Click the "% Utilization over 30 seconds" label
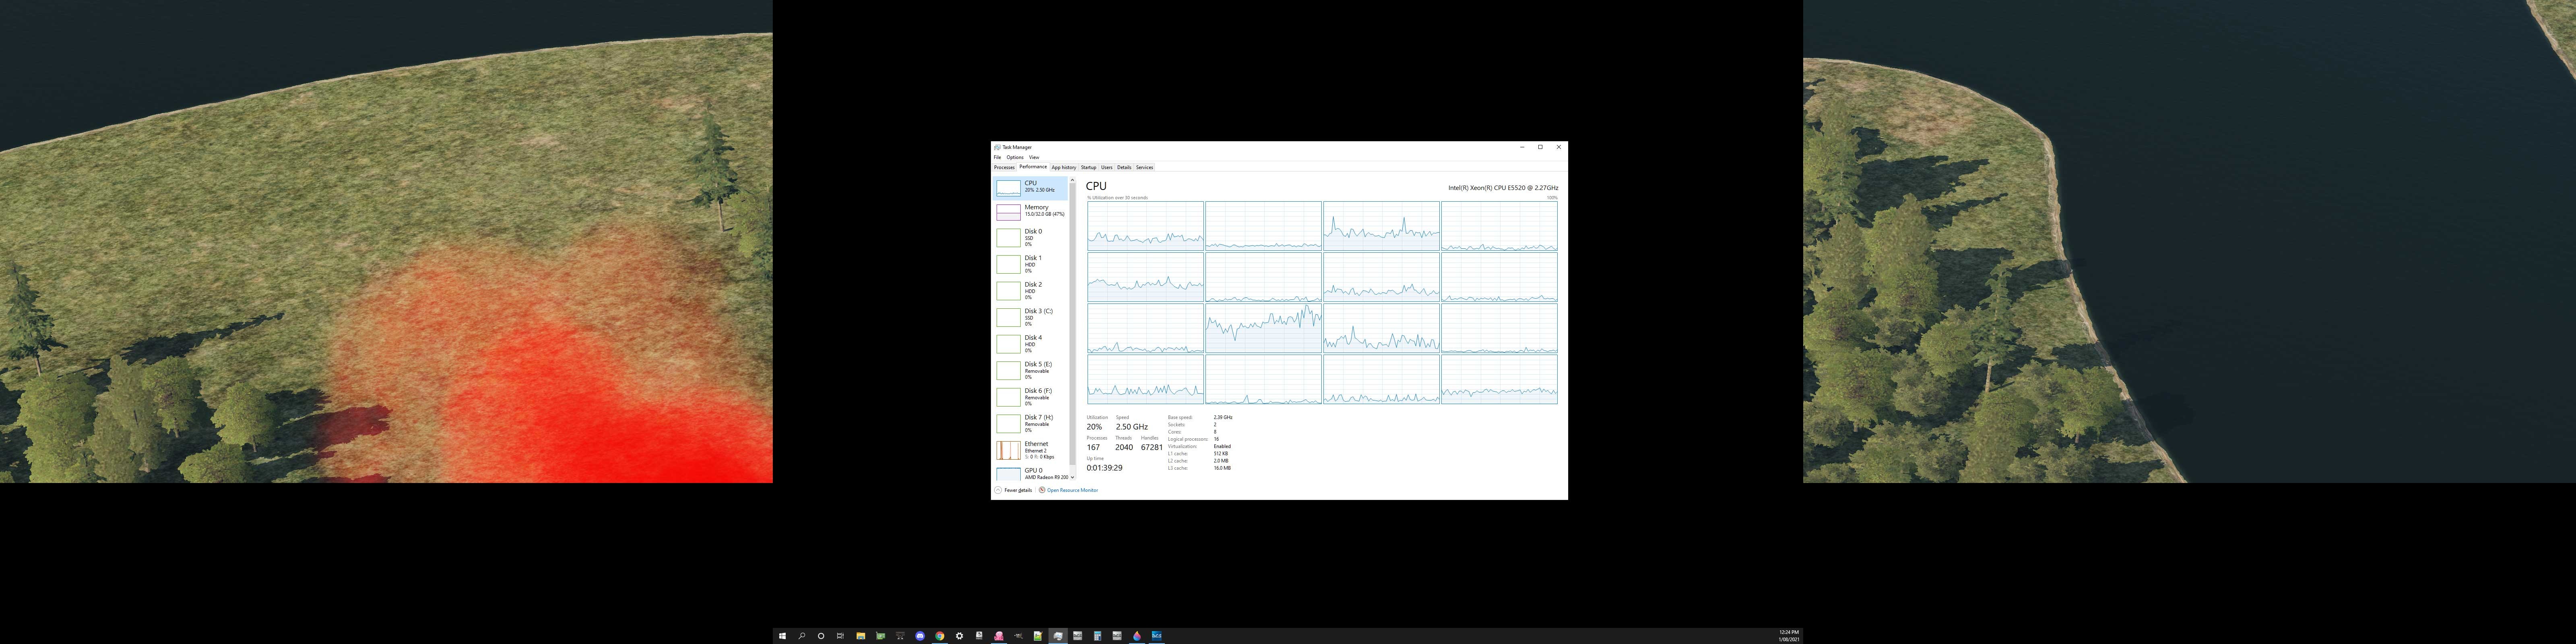 click(1118, 198)
